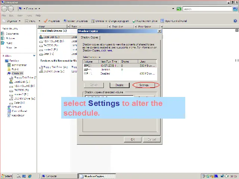Click the Forward navigation arrow
The image size is (239, 179).
11,9
